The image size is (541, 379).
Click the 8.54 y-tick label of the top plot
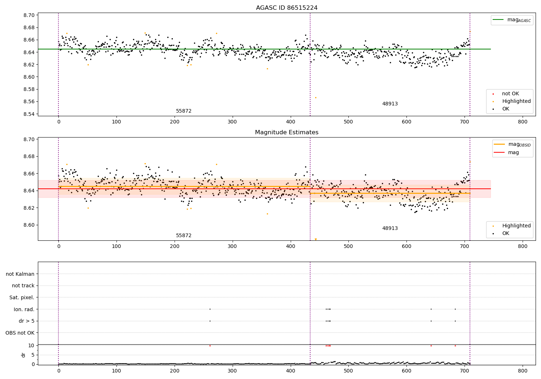point(30,114)
